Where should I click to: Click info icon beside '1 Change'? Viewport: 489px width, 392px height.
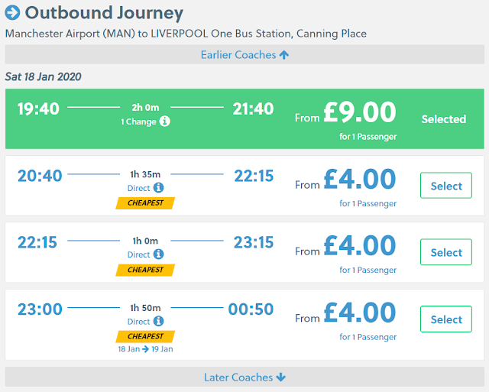165,122
